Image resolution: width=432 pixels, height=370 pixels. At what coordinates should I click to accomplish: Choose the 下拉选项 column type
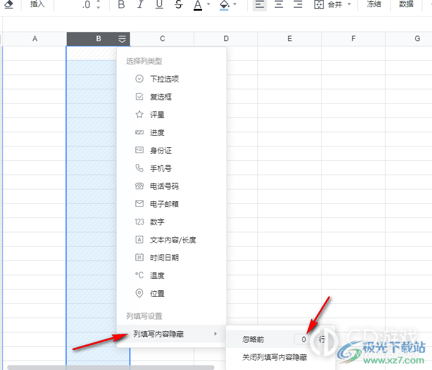click(164, 79)
